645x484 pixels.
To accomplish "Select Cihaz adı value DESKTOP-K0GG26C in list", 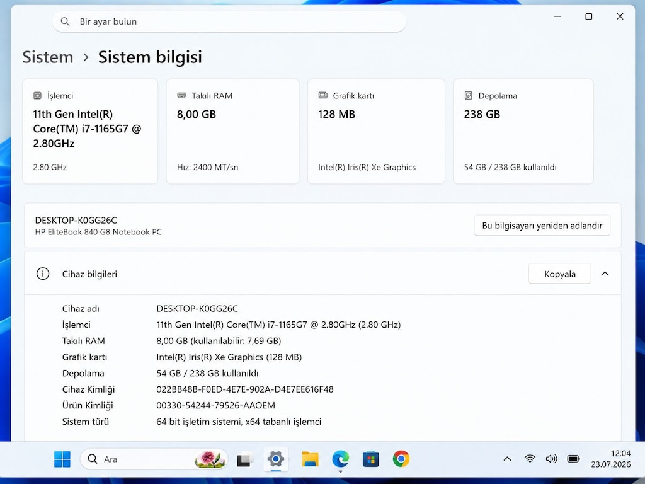I will coord(197,309).
